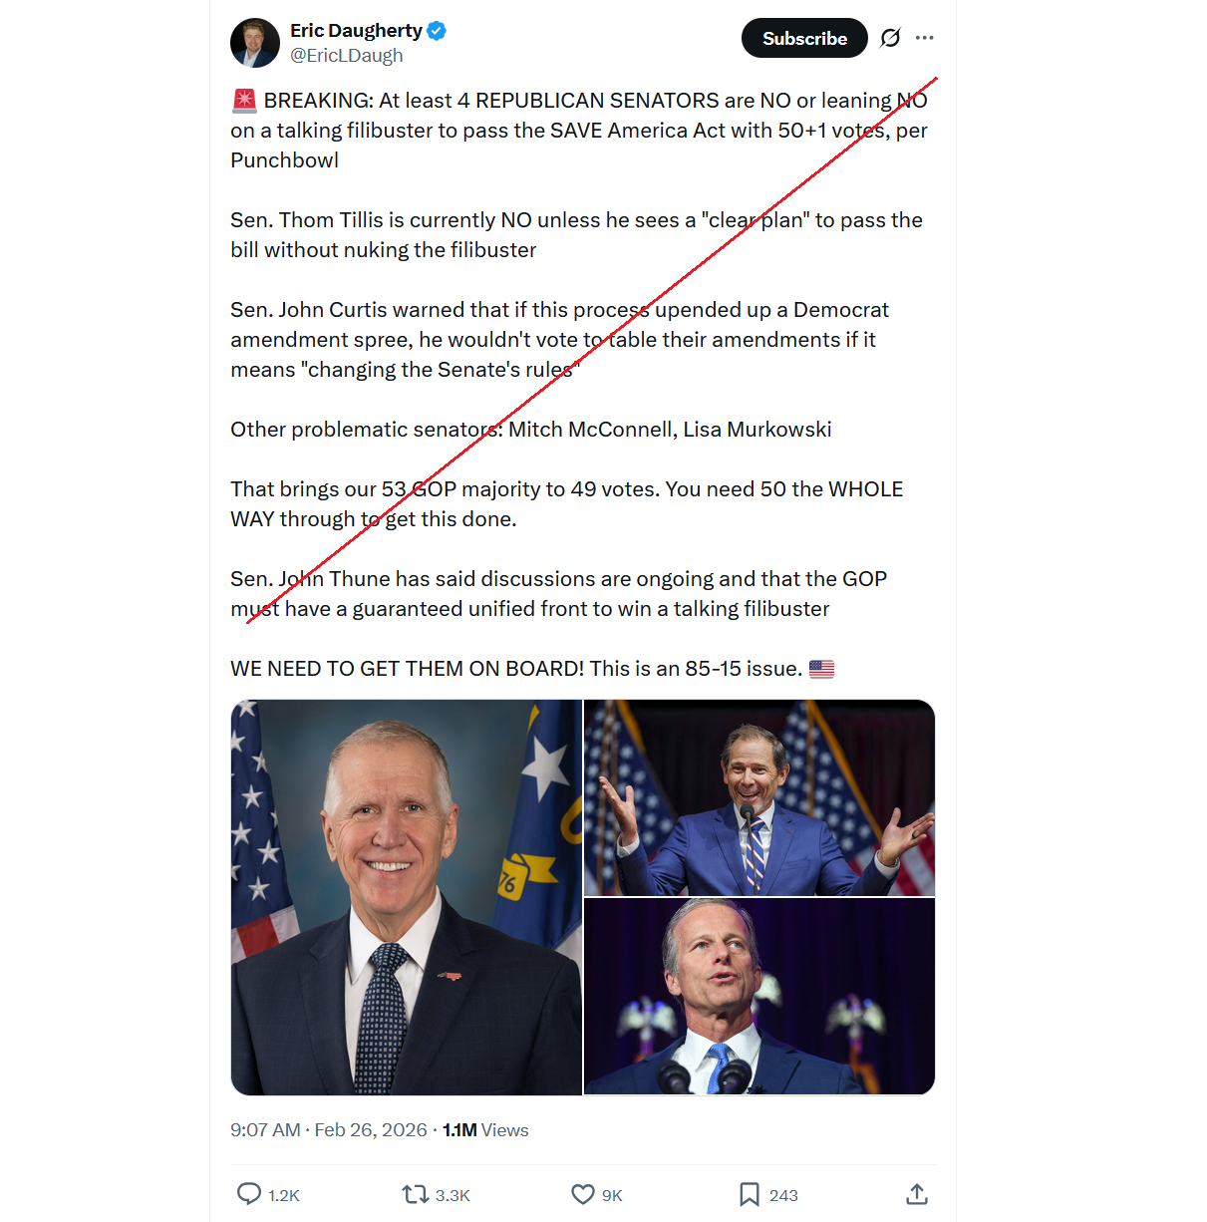The image size is (1207, 1222).
Task: Click the reply comment bubble icon
Action: pos(249,1194)
